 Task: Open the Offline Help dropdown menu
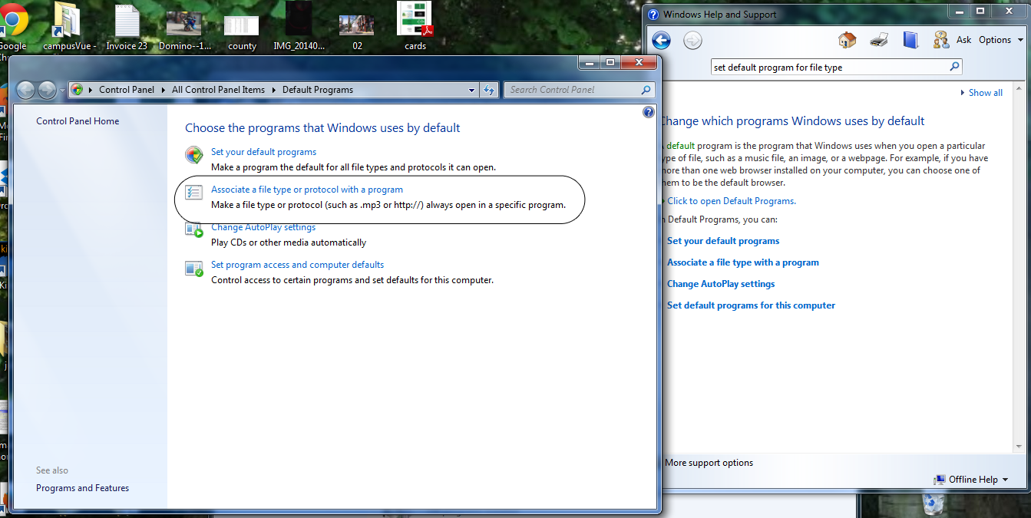pyautogui.click(x=971, y=480)
